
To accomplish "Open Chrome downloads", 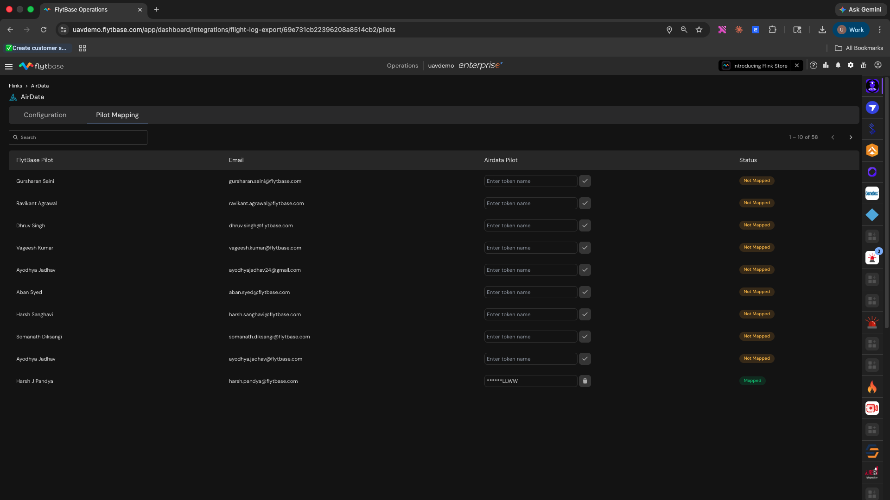I will [x=822, y=30].
